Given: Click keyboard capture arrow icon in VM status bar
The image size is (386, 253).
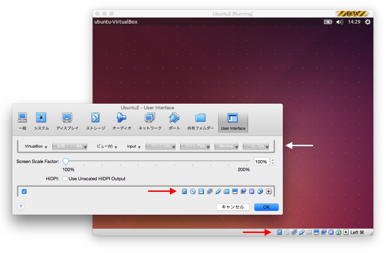Looking at the screenshot, I should [x=346, y=232].
